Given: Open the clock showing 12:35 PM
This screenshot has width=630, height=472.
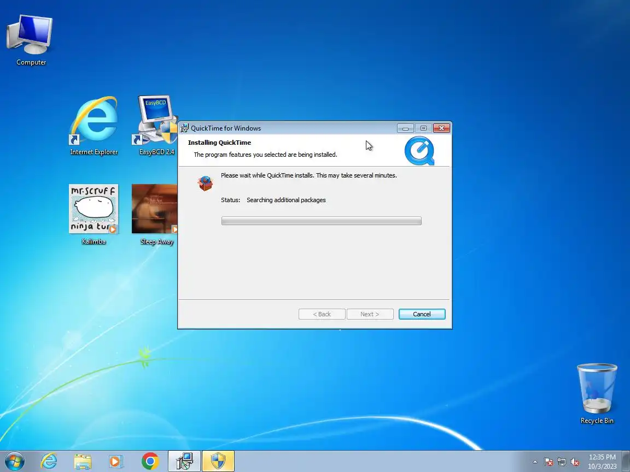Looking at the screenshot, I should pos(602,462).
